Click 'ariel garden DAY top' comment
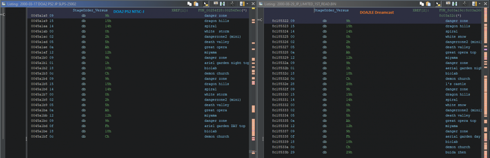Screen dimensions: 490x158 click(x=225, y=126)
